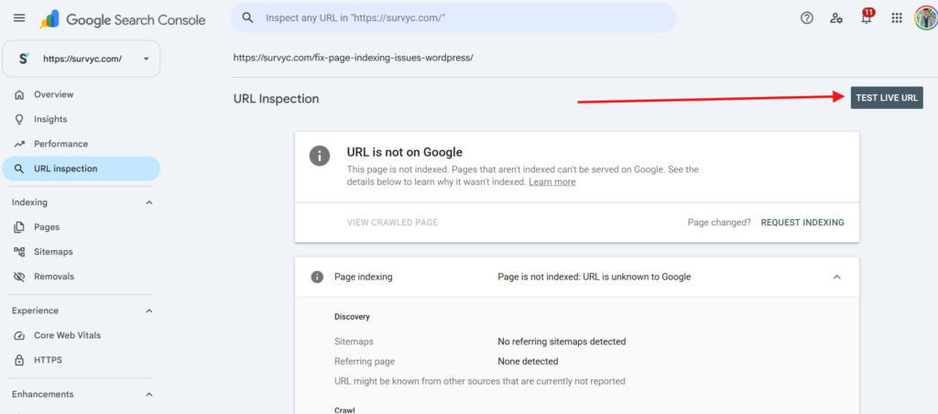Open the Google apps grid
The height and width of the screenshot is (414, 938).
(x=896, y=18)
